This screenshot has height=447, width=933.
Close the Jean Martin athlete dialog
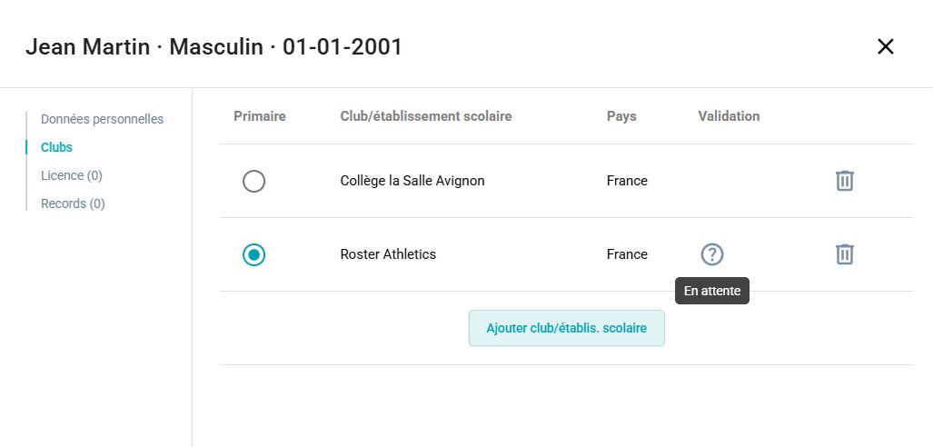coord(886,46)
